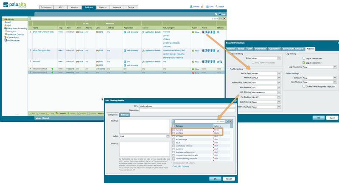The height and width of the screenshot is (183, 339).
Task: Apply filter arrow in URL category search bar
Action: [227, 121]
